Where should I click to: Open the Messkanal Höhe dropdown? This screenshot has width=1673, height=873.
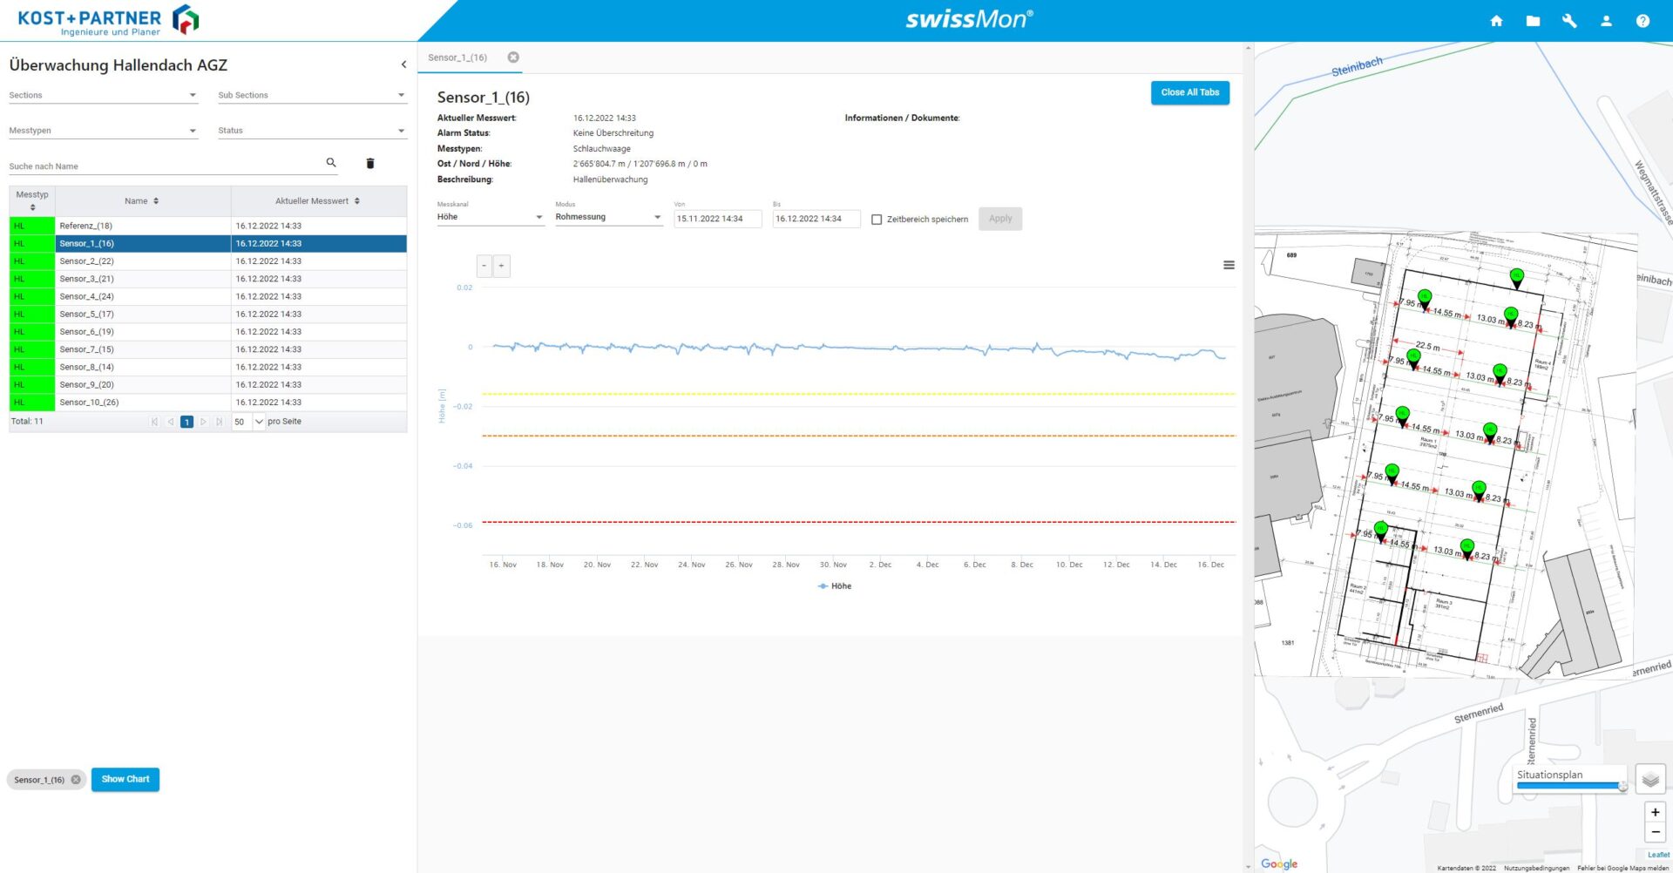[490, 217]
